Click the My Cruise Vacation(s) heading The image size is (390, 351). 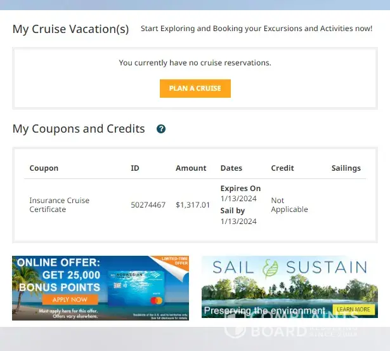(70, 29)
